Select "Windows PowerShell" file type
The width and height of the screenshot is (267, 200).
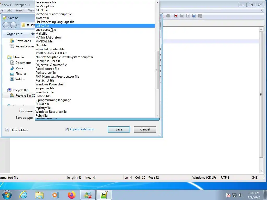95,84
